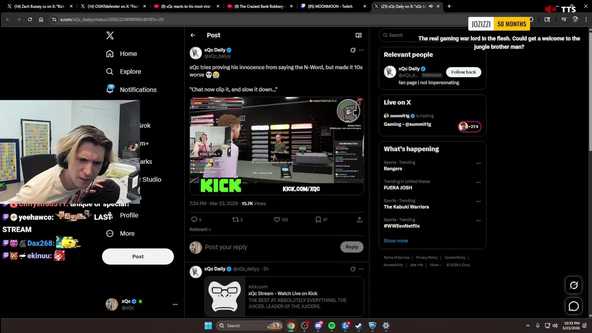Click the +274 listeners badge
Image resolution: width=592 pixels, height=333 pixels.
click(469, 127)
